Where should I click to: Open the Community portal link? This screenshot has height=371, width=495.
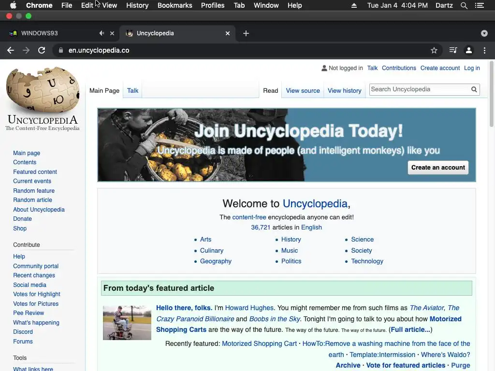click(x=36, y=266)
